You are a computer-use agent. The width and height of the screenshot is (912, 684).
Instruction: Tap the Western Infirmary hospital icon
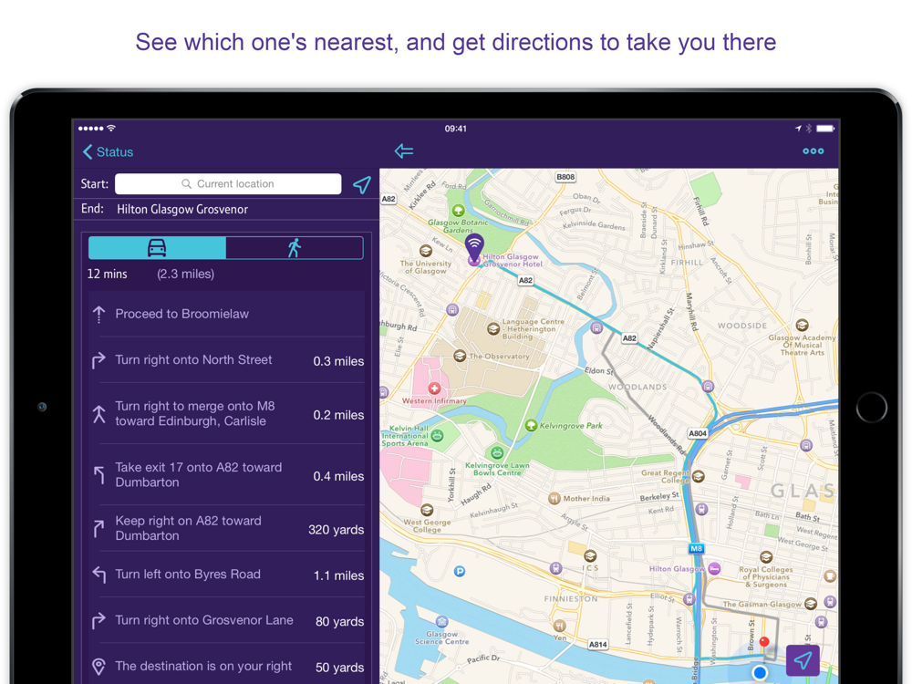(x=434, y=389)
